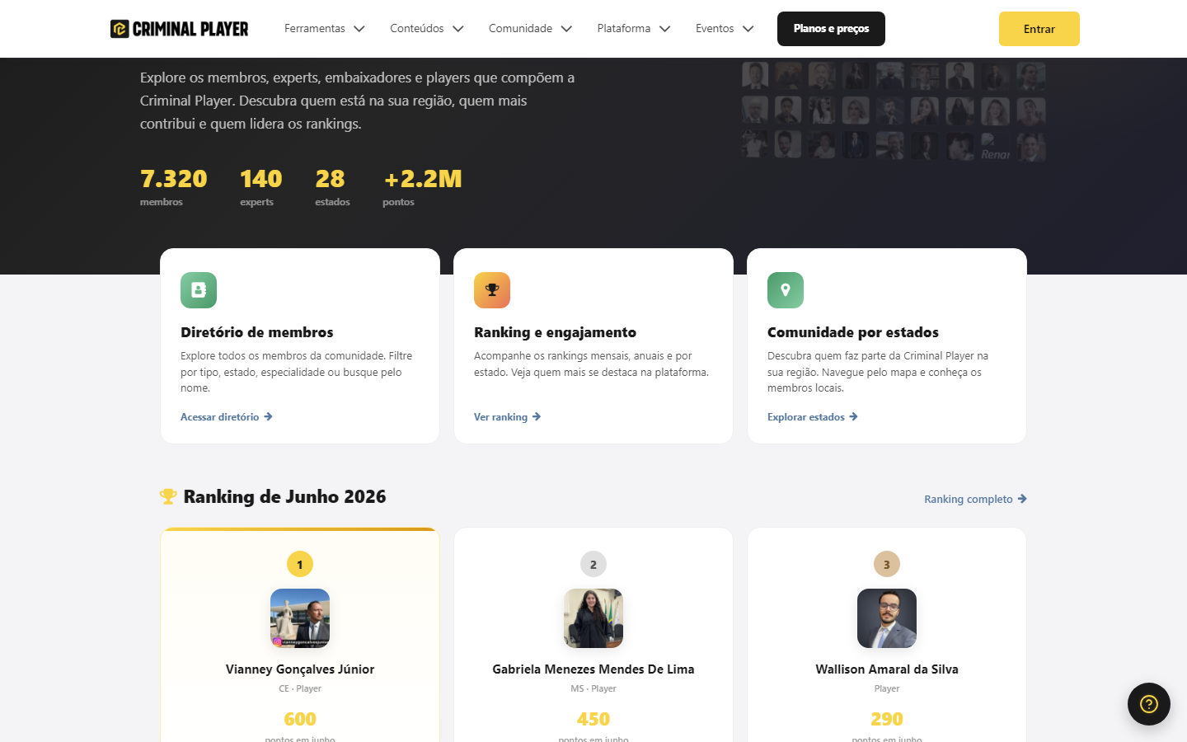Viewport: 1187px width, 742px height.
Task: Click the arrow beside Acessar diretório
Action: pyautogui.click(x=268, y=417)
